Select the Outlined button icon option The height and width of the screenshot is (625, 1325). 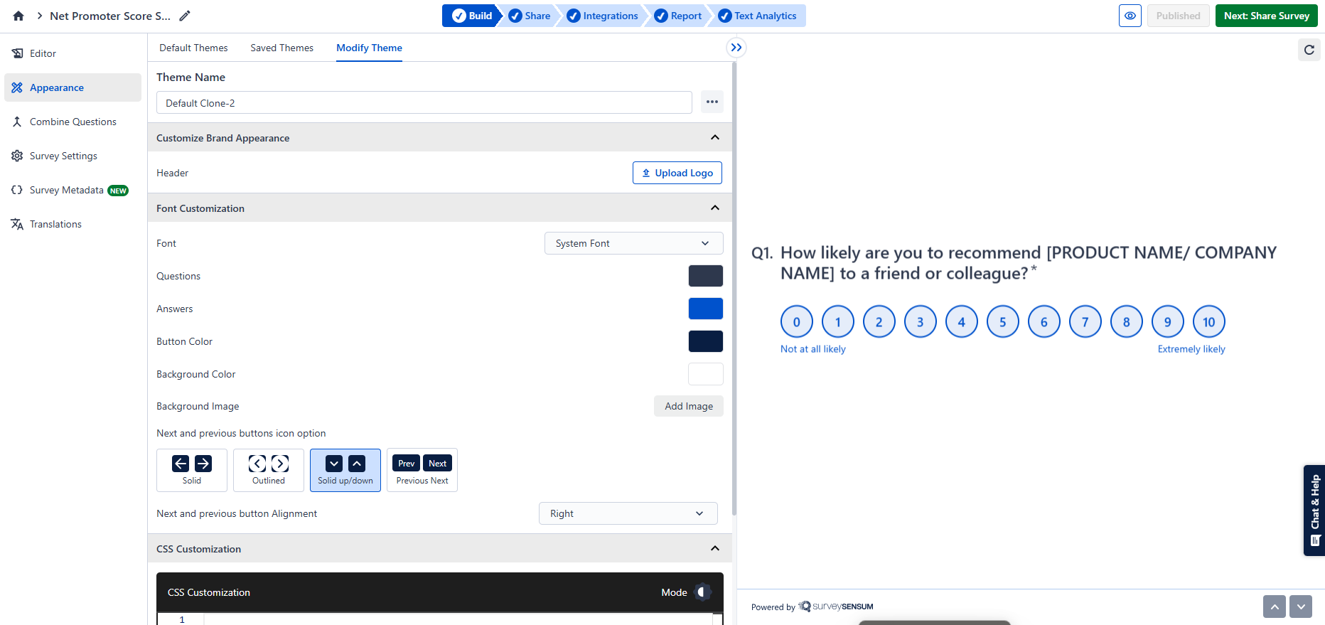pyautogui.click(x=269, y=470)
